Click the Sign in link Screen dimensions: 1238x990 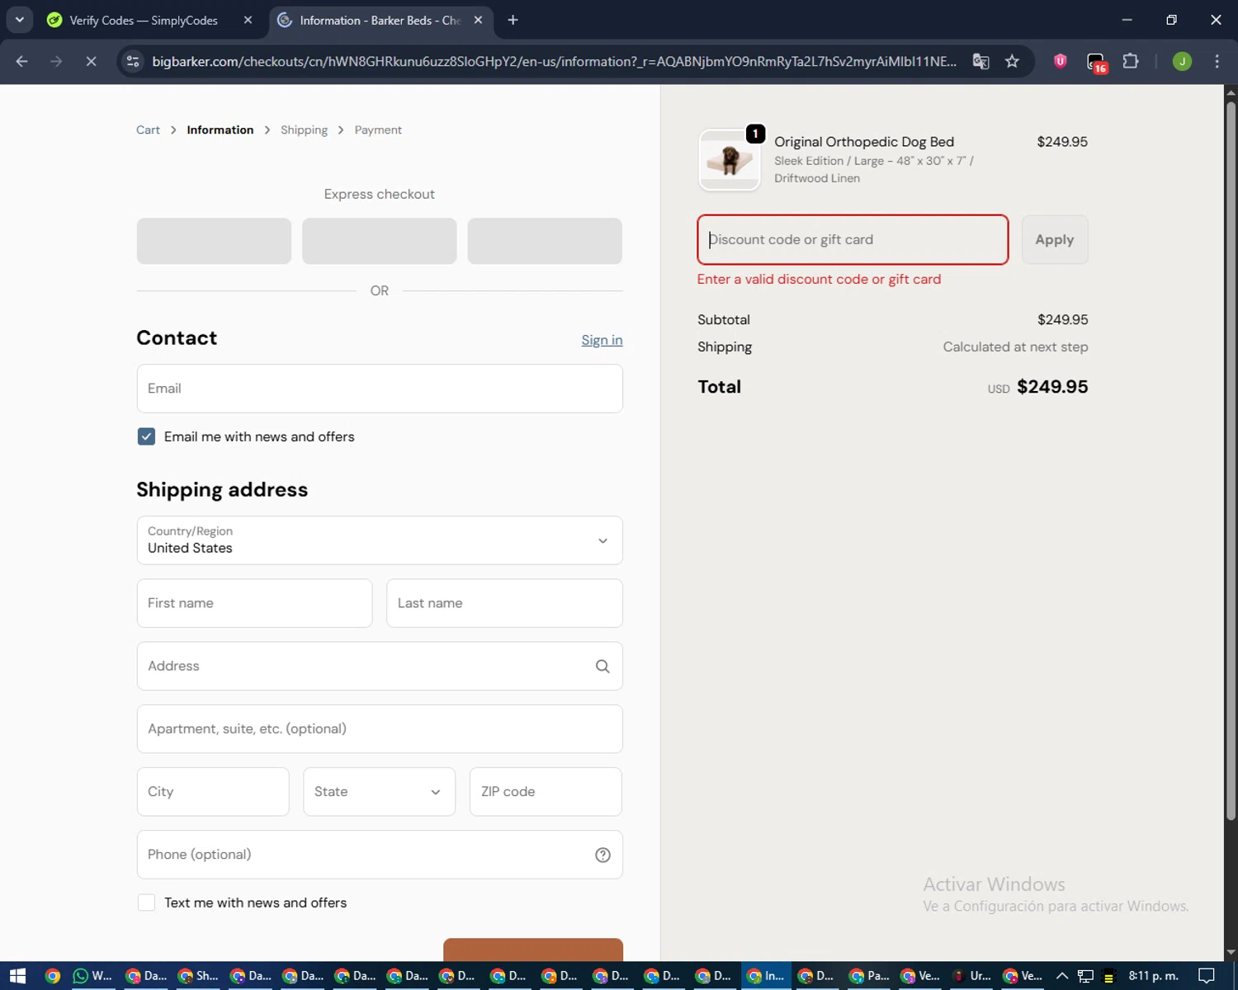tap(602, 340)
